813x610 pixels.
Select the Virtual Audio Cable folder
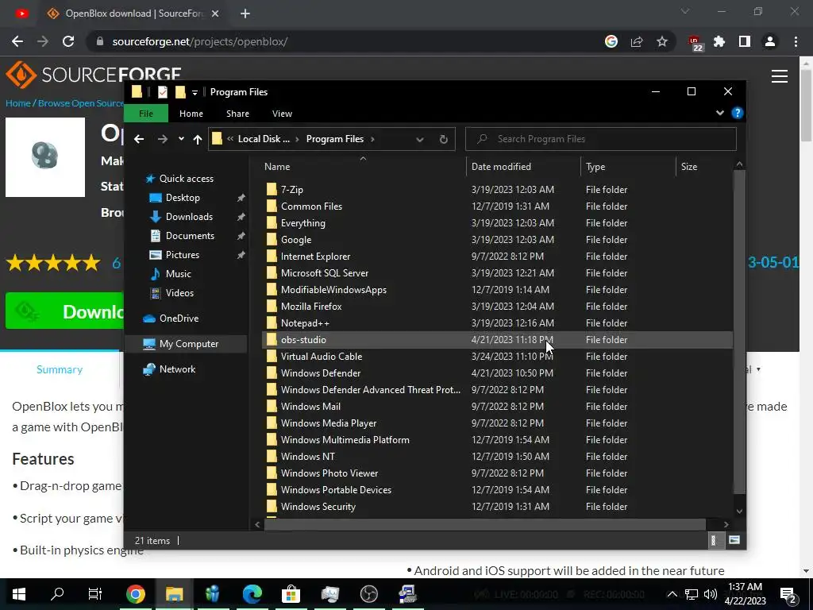[x=498, y=357]
